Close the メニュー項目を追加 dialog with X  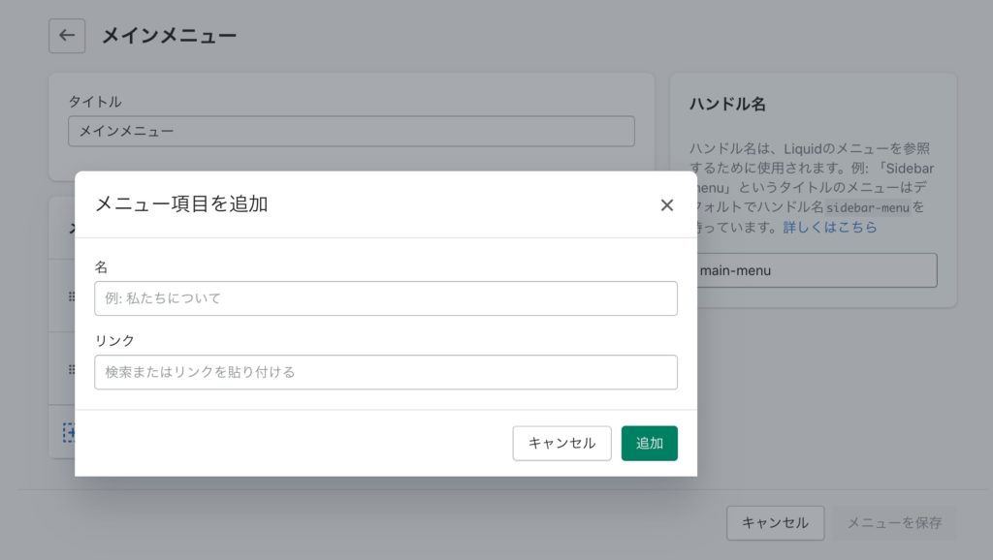[666, 204]
